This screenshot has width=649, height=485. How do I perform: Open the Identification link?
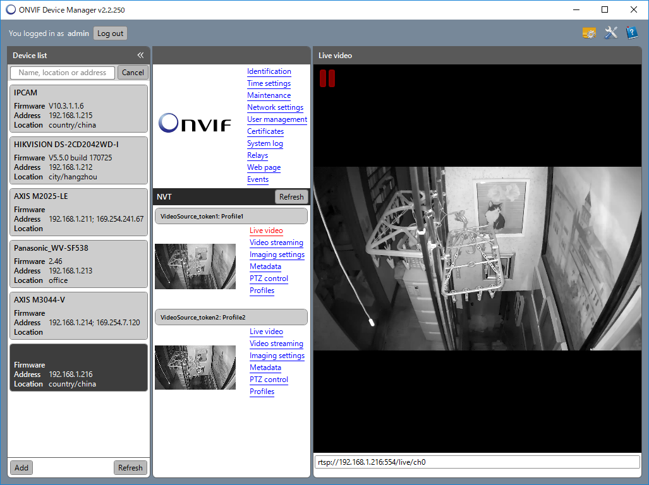[269, 71]
